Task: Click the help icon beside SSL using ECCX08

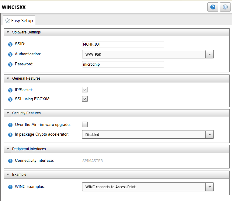Action: pos(10,99)
